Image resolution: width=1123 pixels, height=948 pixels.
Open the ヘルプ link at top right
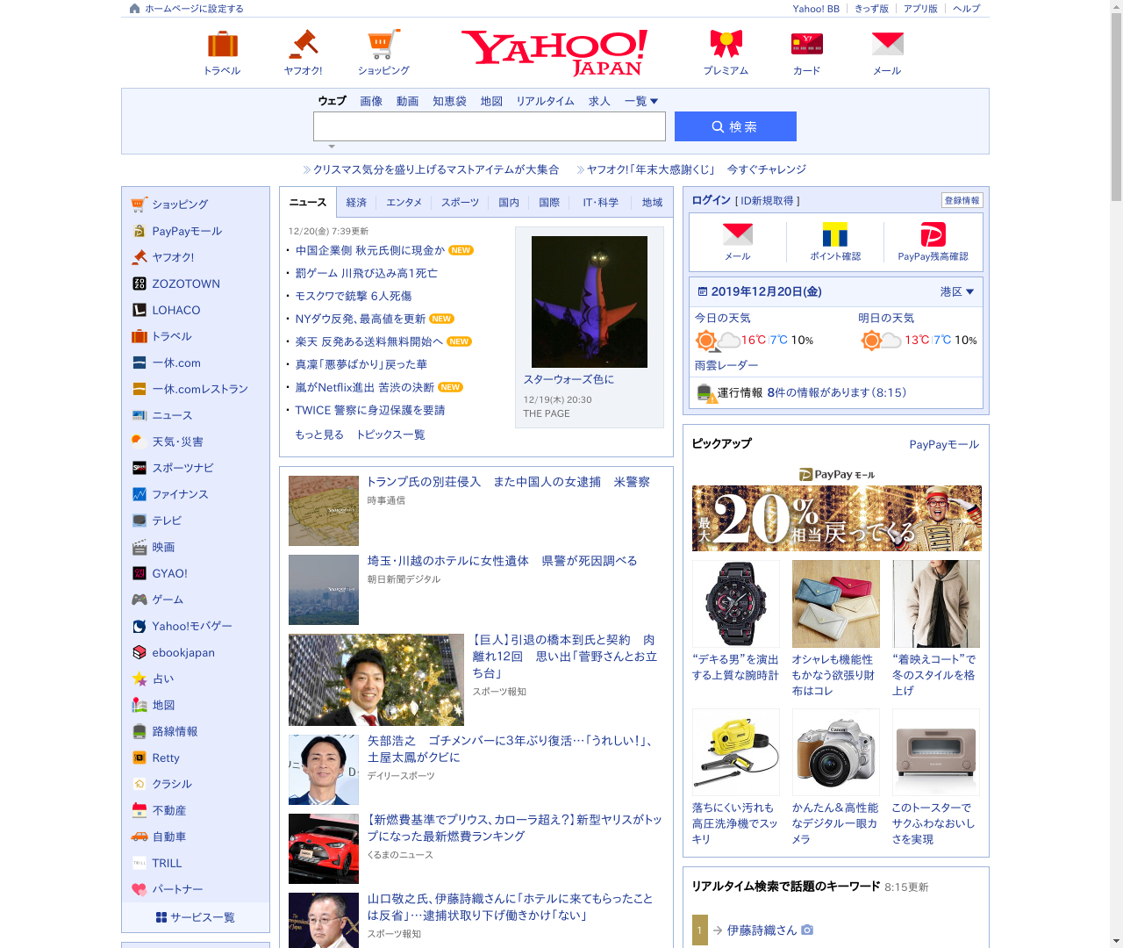(x=967, y=9)
